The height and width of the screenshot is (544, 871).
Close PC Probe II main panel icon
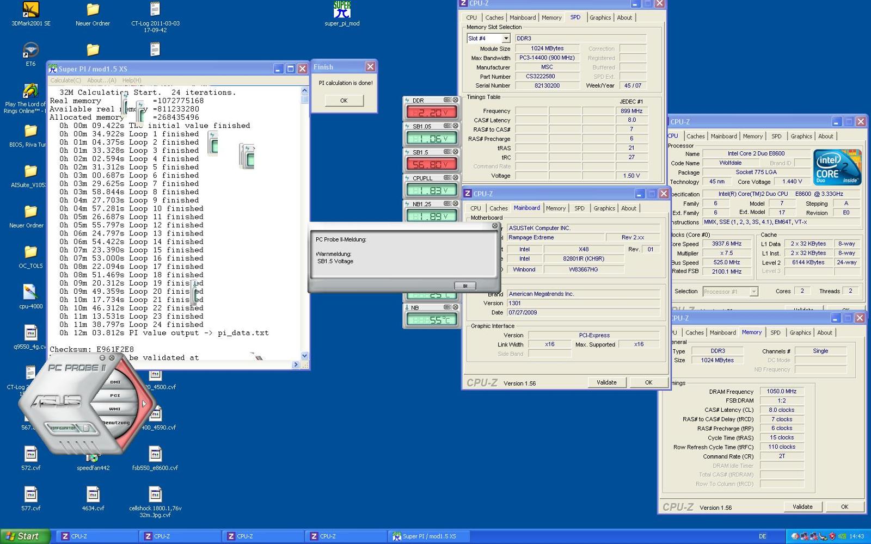tap(112, 358)
